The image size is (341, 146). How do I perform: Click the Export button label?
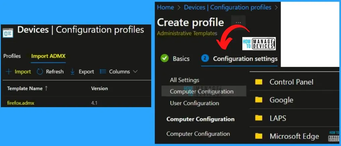pyautogui.click(x=86, y=71)
